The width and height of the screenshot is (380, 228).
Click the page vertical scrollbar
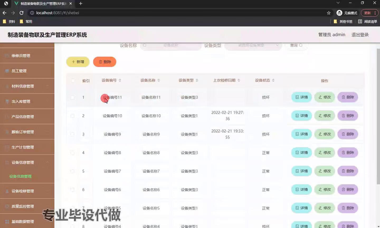click(378, 116)
